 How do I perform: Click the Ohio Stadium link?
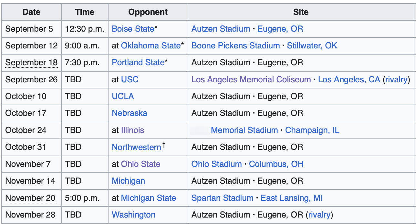tap(216, 164)
